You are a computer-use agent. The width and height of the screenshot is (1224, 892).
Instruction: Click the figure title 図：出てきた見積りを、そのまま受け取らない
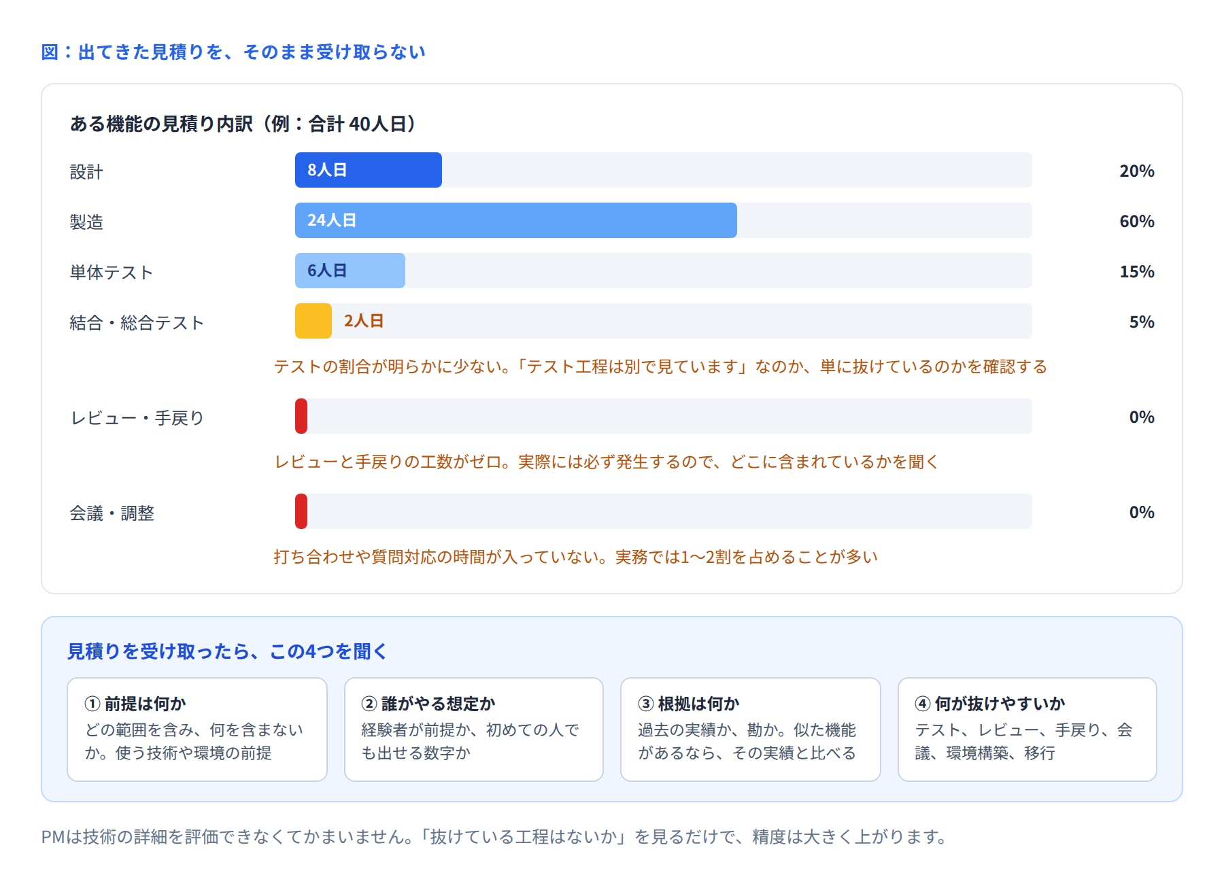point(233,52)
